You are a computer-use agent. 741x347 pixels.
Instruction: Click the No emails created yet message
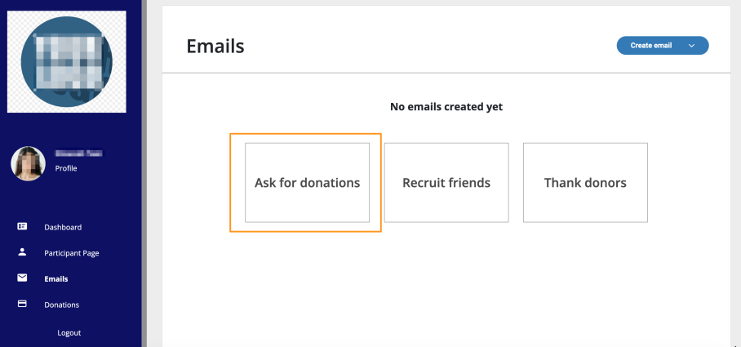446,107
